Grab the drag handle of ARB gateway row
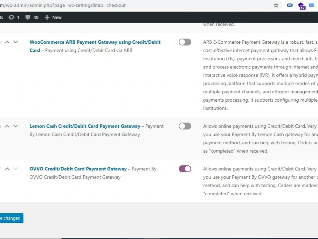 1,42
